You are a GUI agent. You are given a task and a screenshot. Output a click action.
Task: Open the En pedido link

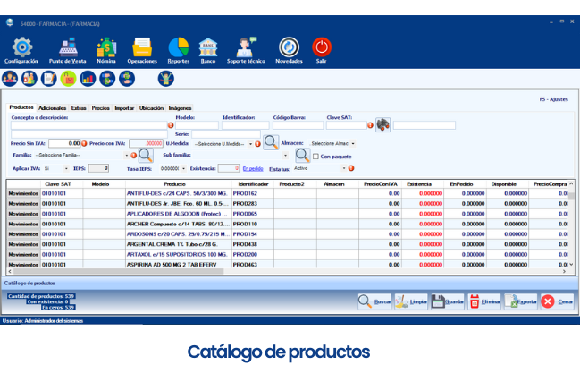click(x=253, y=169)
